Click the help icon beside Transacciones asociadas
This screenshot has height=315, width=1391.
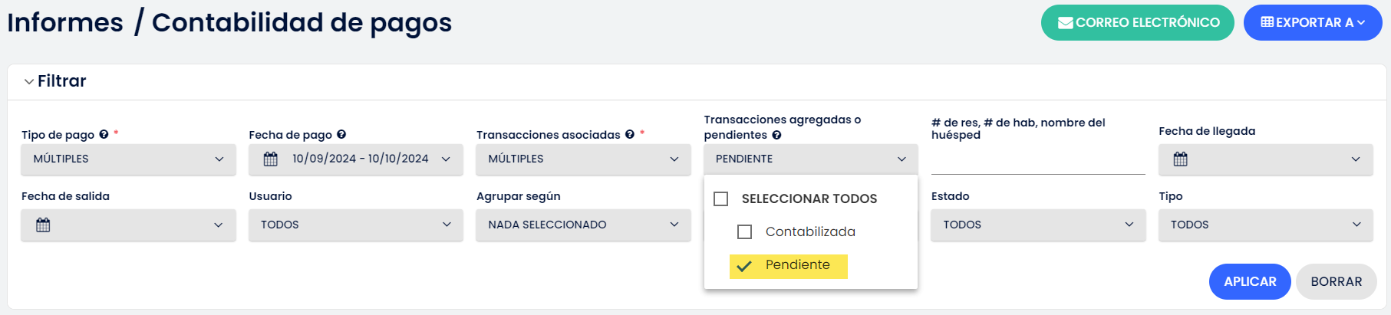[x=629, y=134]
